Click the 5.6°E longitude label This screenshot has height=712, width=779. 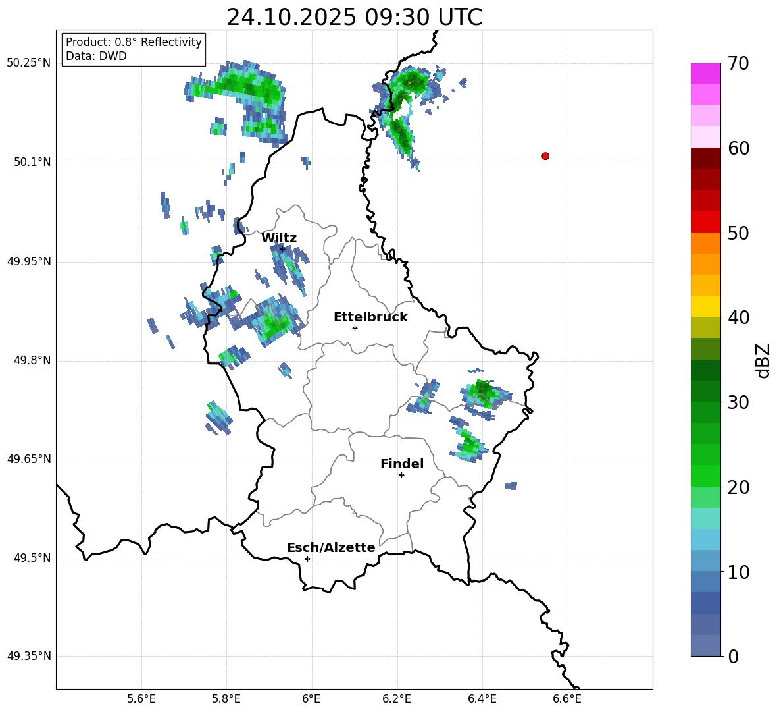tap(141, 699)
